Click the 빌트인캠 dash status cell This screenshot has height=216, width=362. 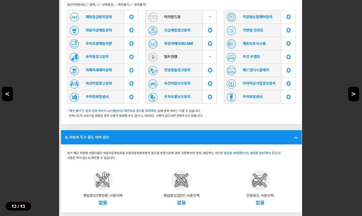click(210, 57)
